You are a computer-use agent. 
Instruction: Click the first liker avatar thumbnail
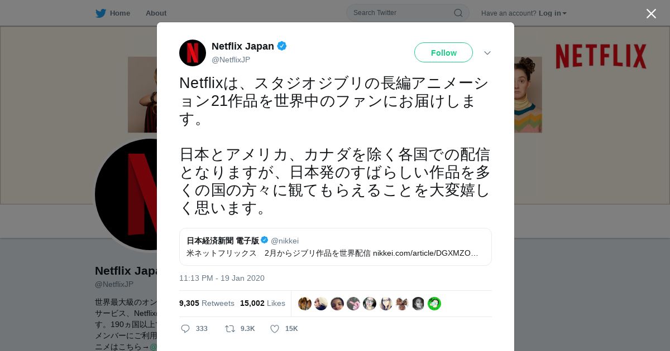click(x=305, y=304)
